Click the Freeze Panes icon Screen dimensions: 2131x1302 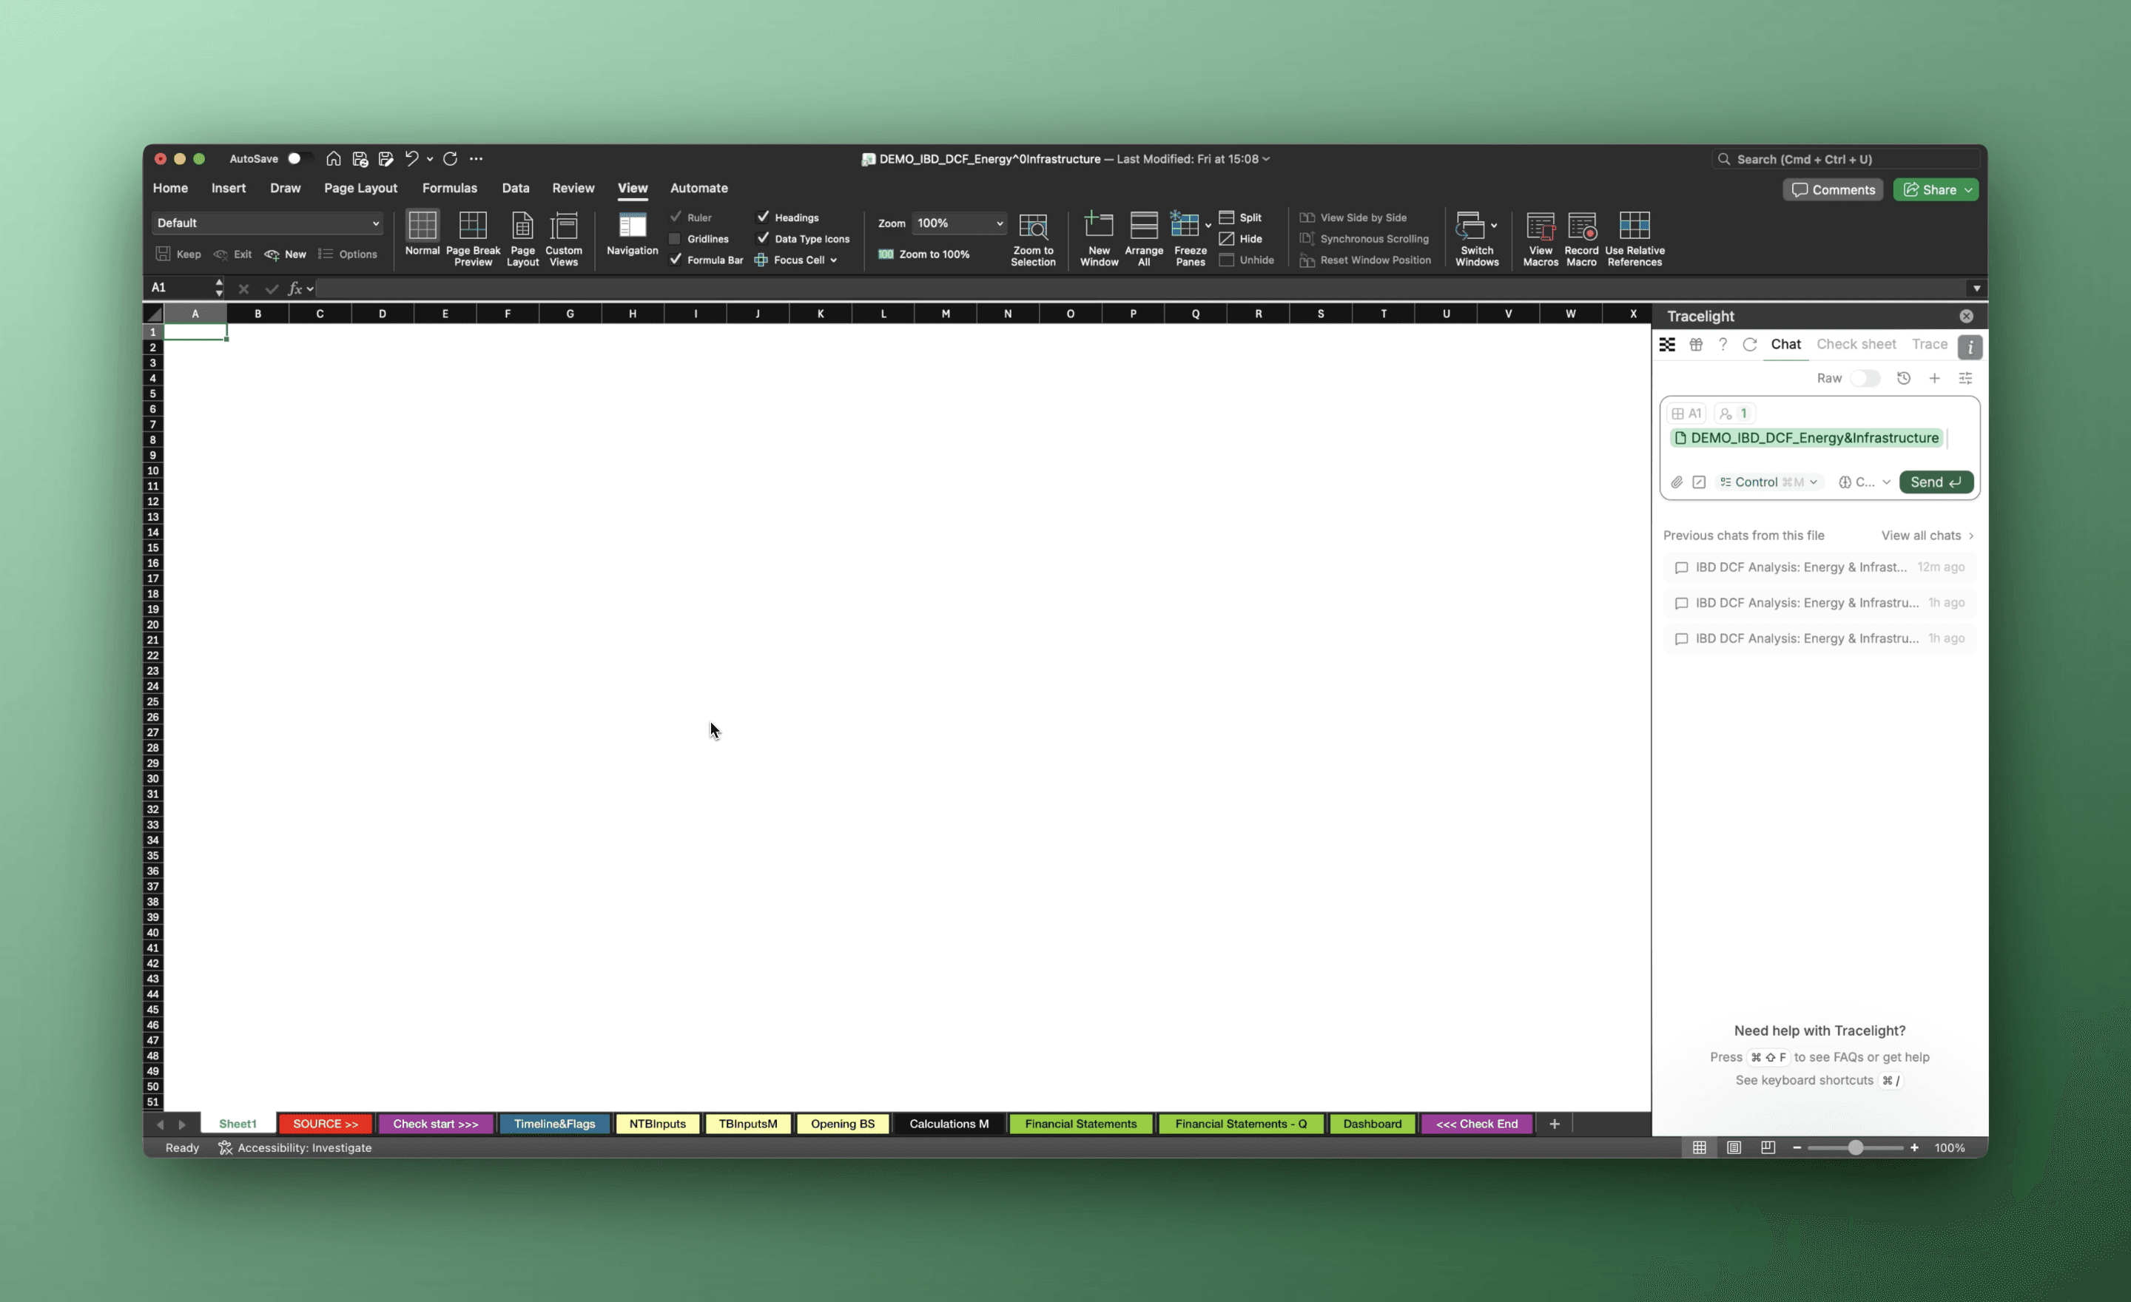click(1185, 226)
